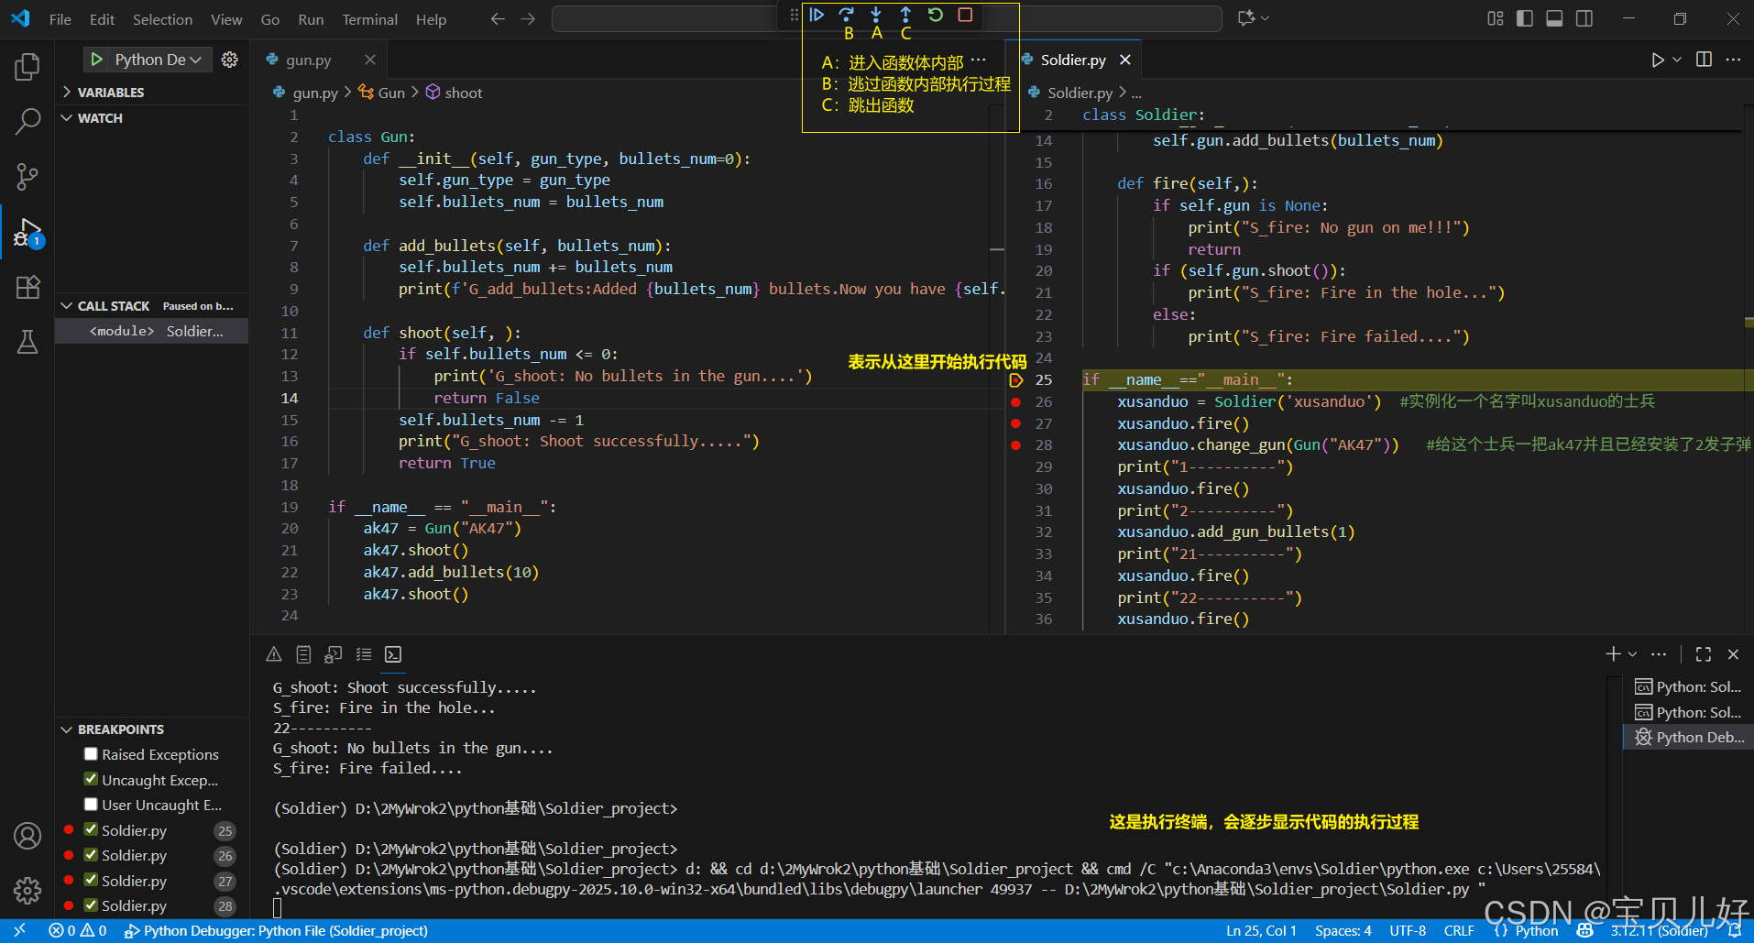Close the Soldier.py tab
Image resolution: width=1754 pixels, height=943 pixels.
pos(1125,60)
